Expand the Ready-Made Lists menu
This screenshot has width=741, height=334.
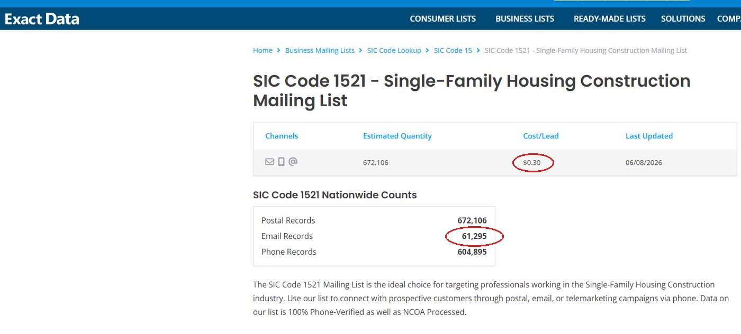pyautogui.click(x=609, y=18)
